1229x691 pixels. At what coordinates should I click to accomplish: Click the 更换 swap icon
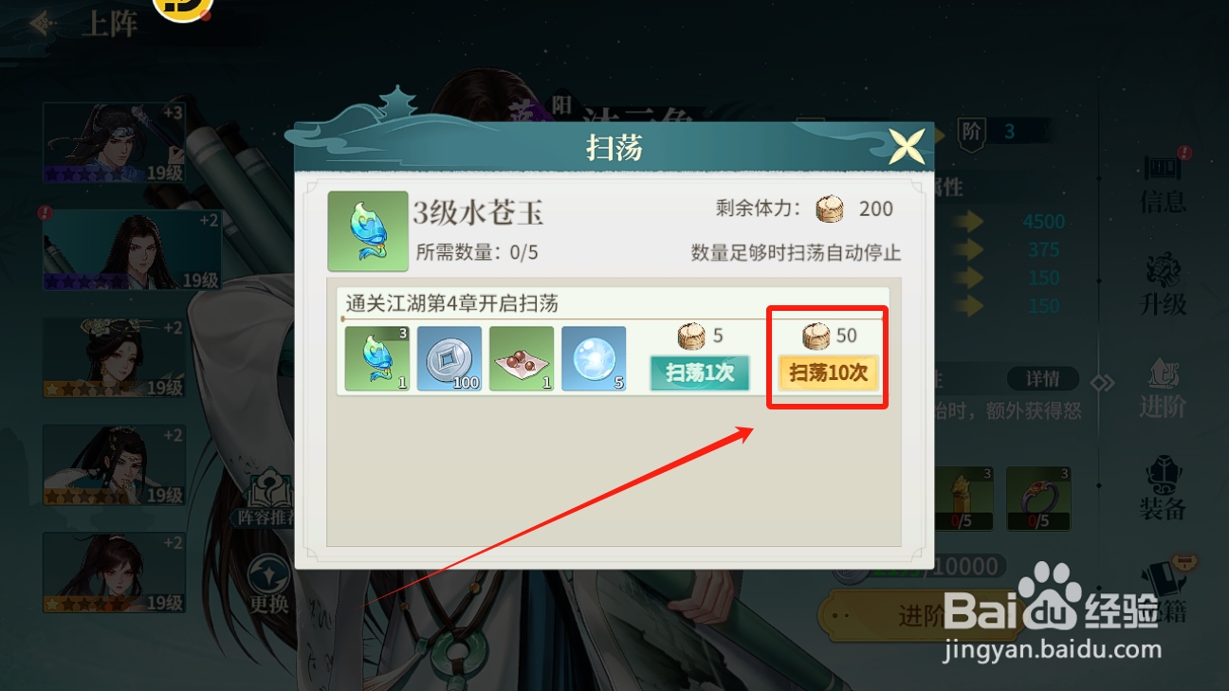pos(268,584)
